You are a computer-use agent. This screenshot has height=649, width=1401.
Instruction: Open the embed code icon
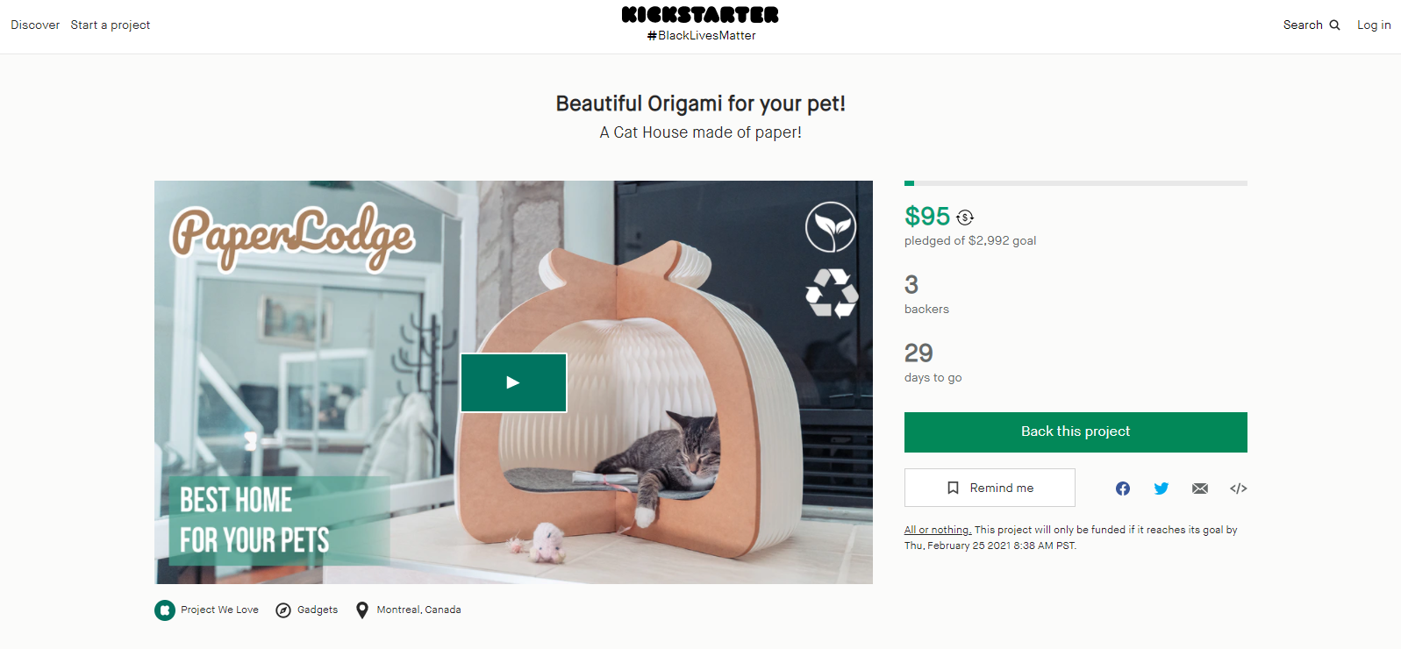point(1239,489)
